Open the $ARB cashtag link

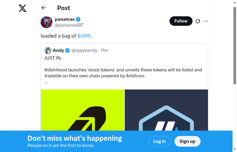click(x=84, y=36)
